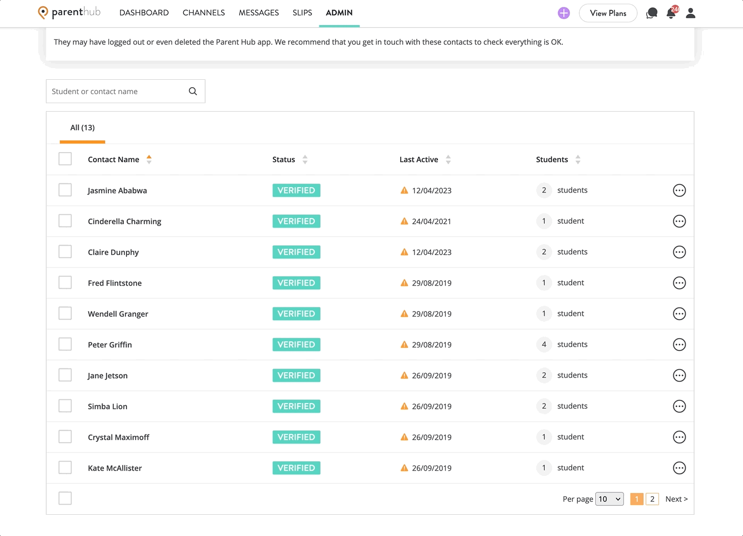Click the search magnifier icon
The width and height of the screenshot is (743, 536).
[x=193, y=91]
